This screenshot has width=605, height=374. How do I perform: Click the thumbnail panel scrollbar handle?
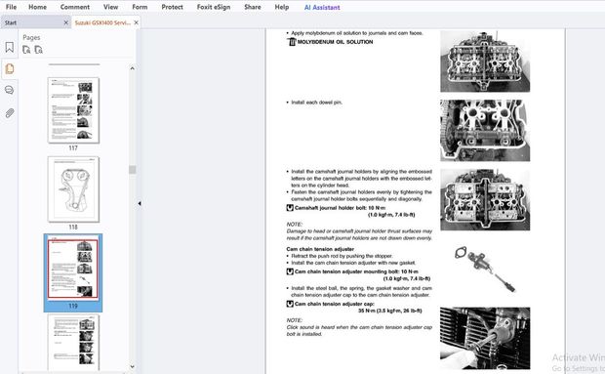coord(133,170)
